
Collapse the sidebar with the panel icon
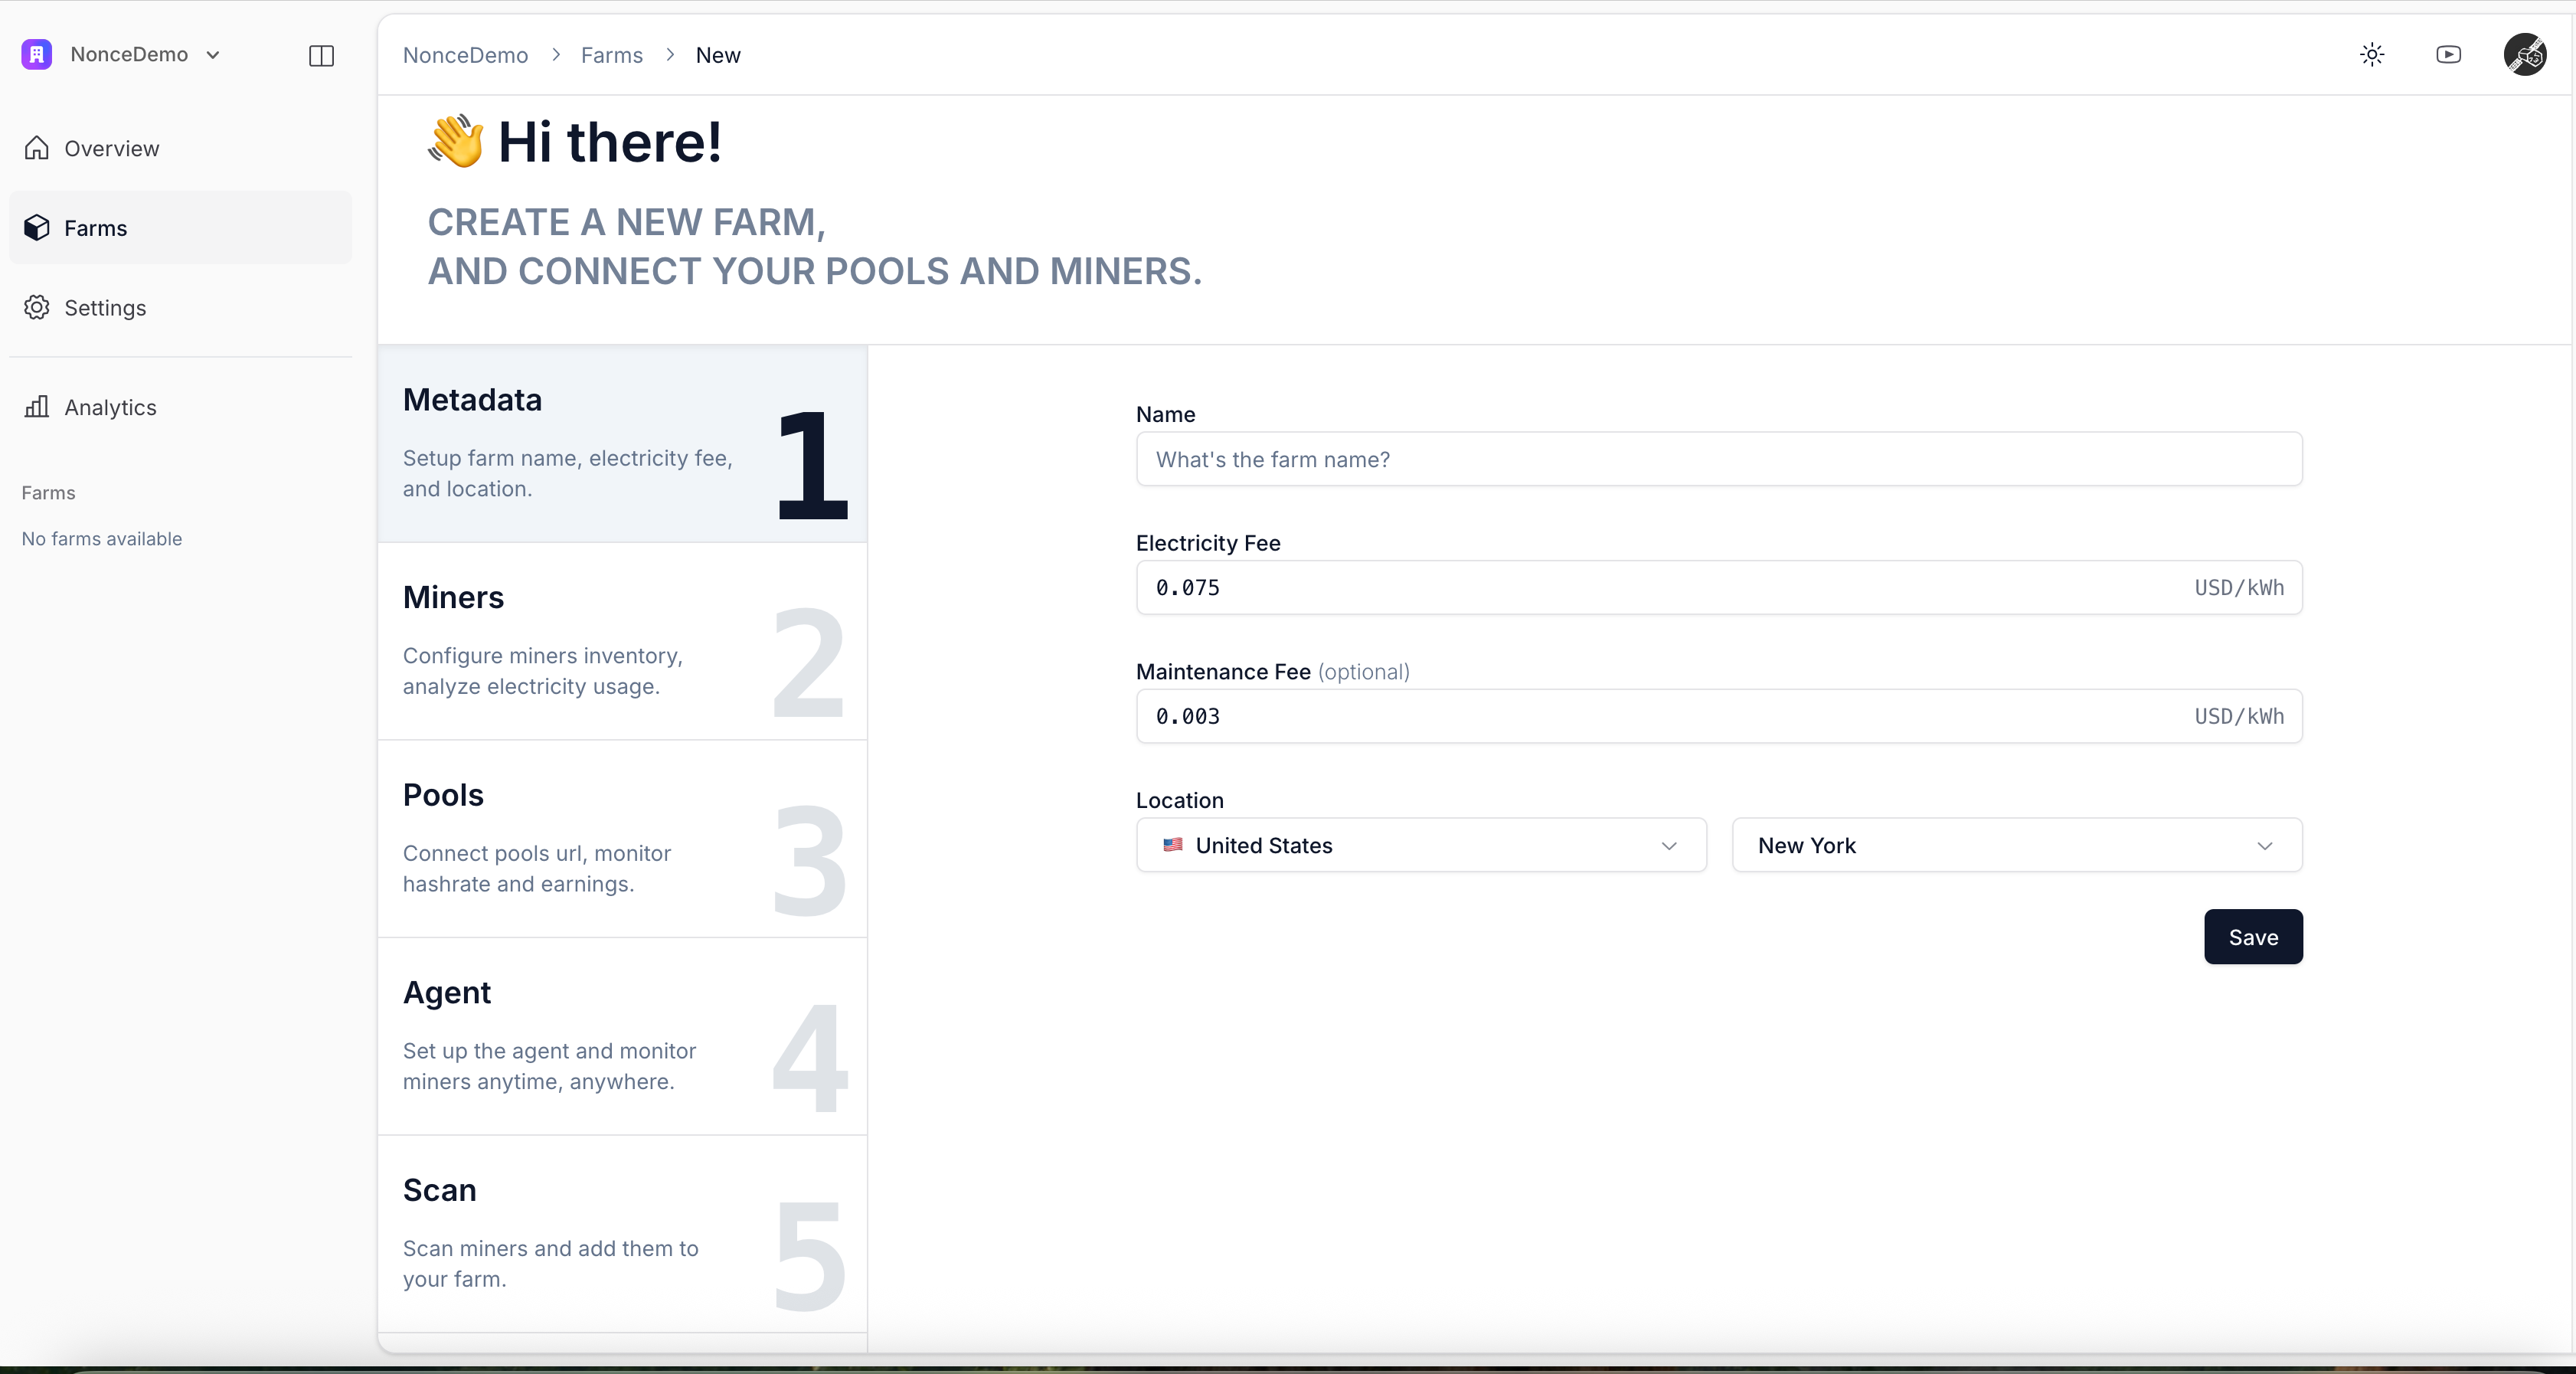pyautogui.click(x=319, y=55)
